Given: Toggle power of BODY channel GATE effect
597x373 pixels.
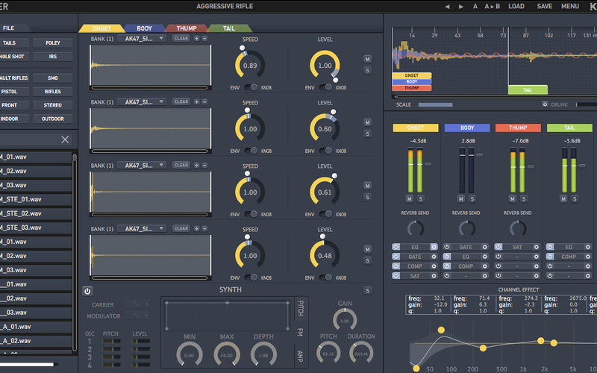Looking at the screenshot, I should 447,247.
